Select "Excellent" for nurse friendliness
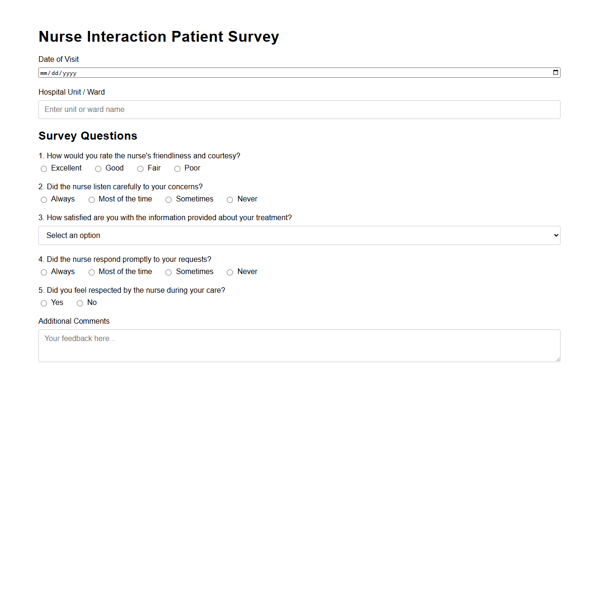Image resolution: width=599 pixels, height=609 pixels. tap(44, 169)
